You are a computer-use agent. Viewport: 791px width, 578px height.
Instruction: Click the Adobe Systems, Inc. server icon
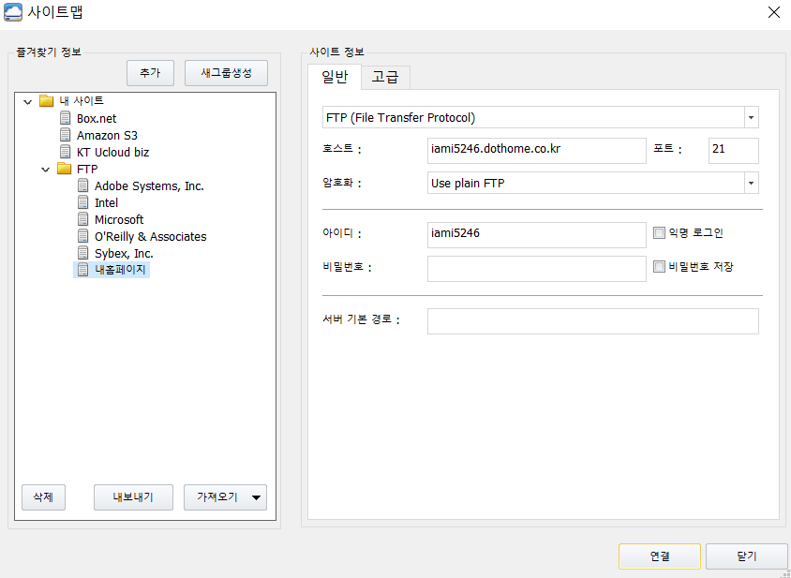[x=82, y=185]
